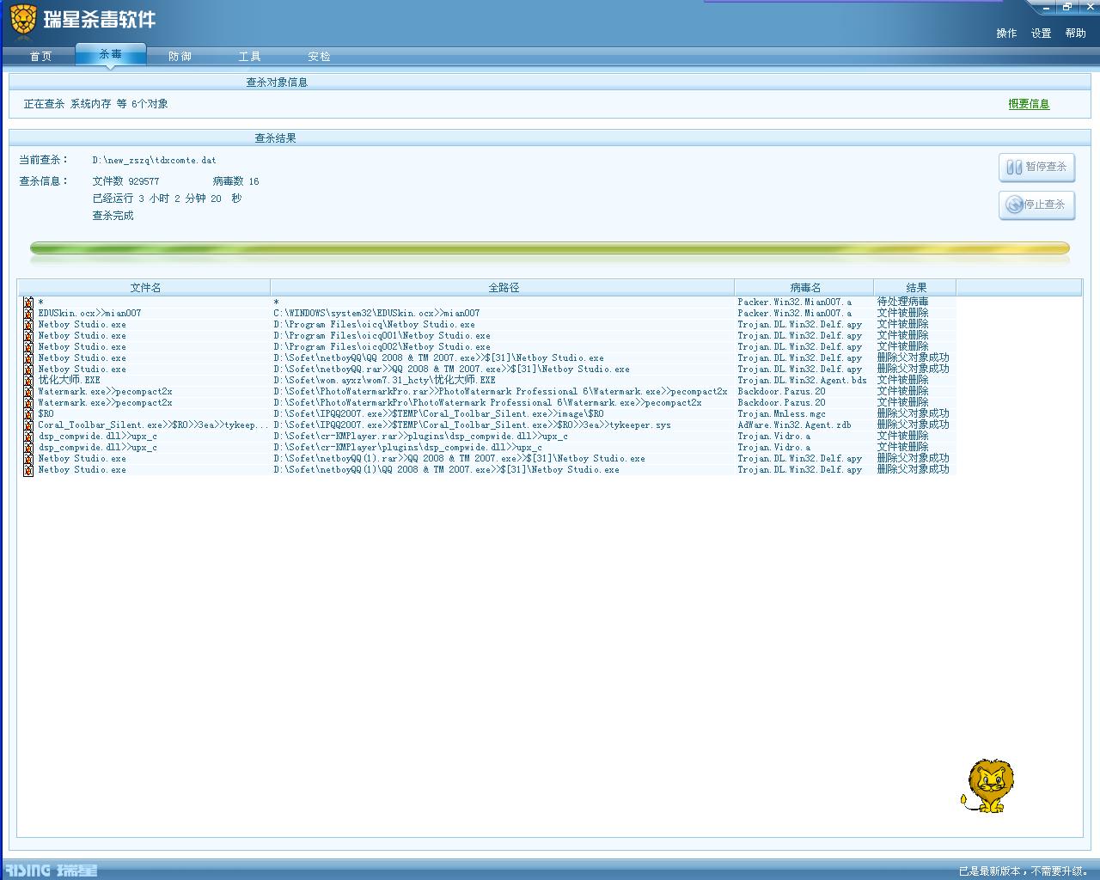Restore down the Rising antivirus window
1100x880 pixels.
[1066, 7]
